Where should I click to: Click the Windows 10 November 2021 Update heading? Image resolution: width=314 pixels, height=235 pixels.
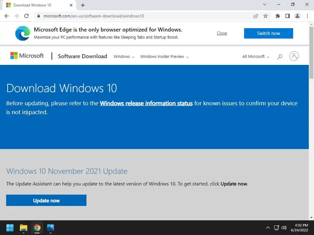(67, 171)
